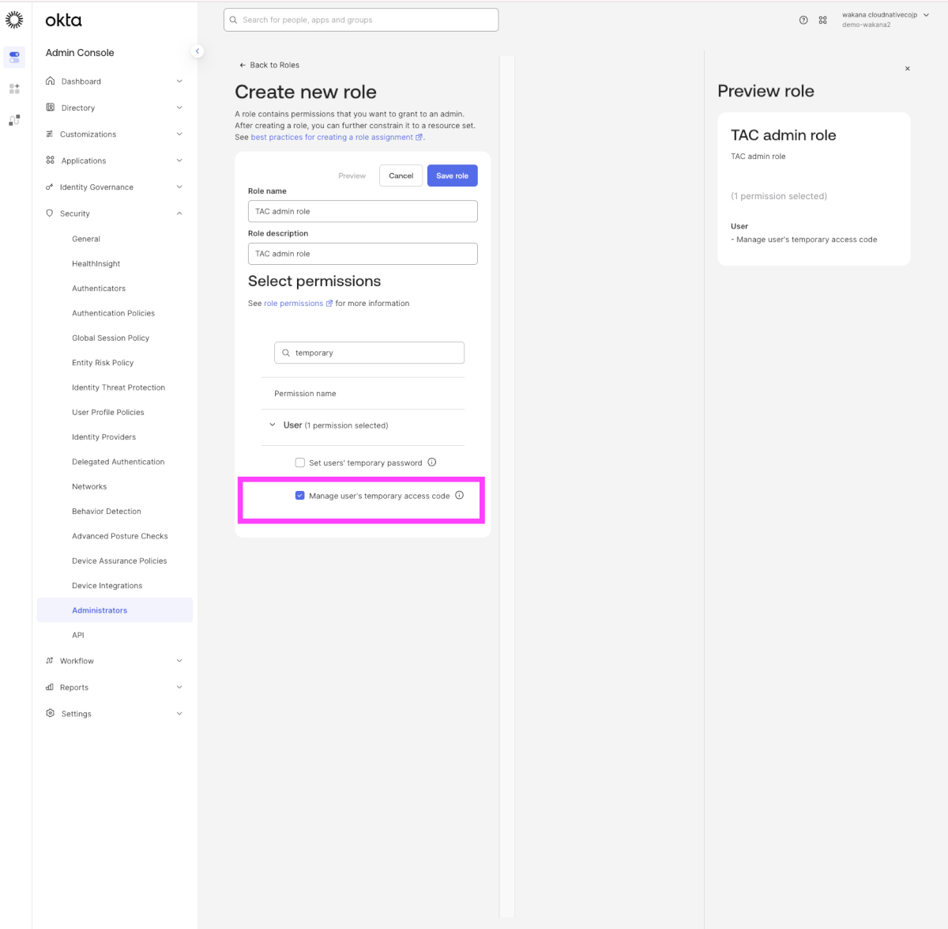This screenshot has width=948, height=929.
Task: Collapse the sidebar with the arrow icon
Action: (197, 51)
